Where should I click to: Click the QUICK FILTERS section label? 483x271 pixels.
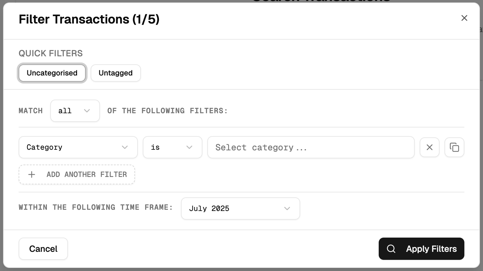(x=51, y=53)
